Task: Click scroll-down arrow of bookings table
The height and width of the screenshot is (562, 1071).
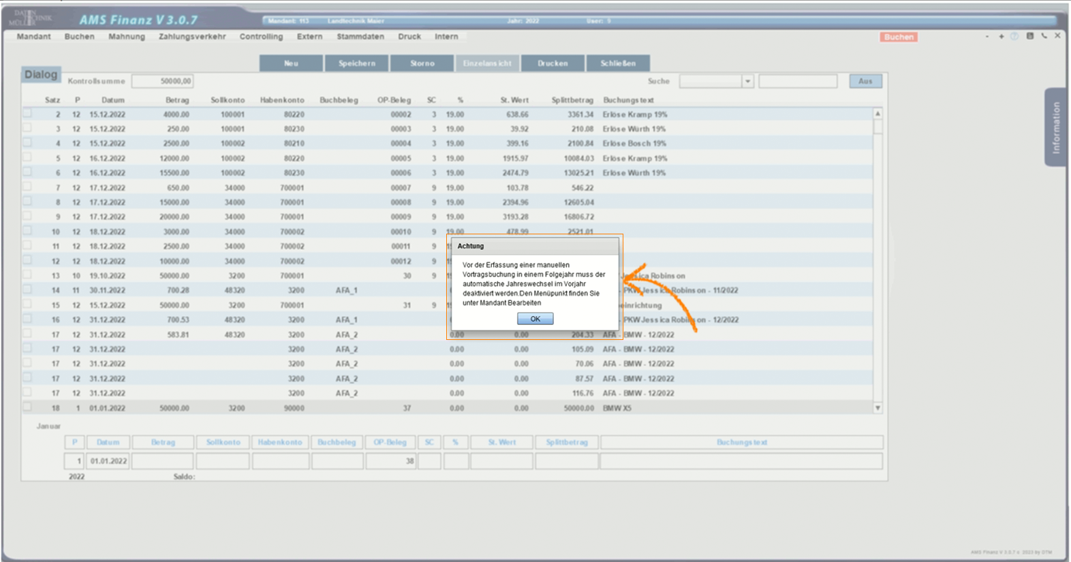Action: pyautogui.click(x=878, y=408)
